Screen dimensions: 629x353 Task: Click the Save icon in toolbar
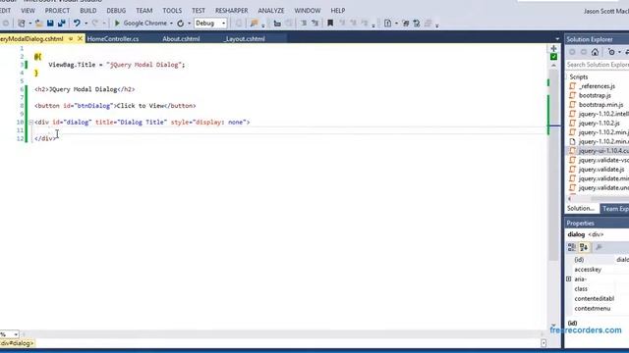pos(50,24)
